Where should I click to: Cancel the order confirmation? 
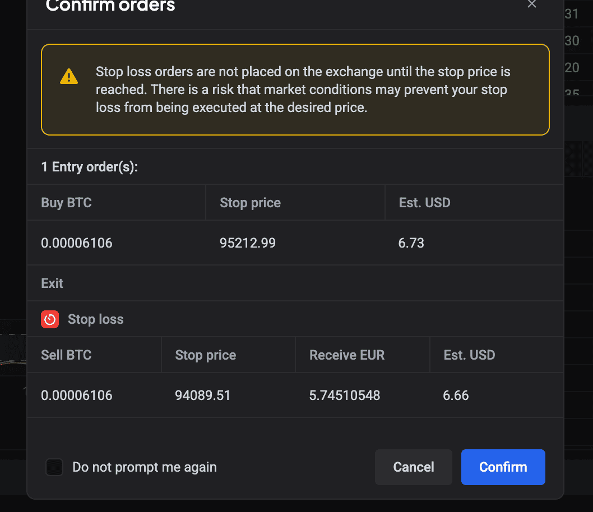pos(413,467)
